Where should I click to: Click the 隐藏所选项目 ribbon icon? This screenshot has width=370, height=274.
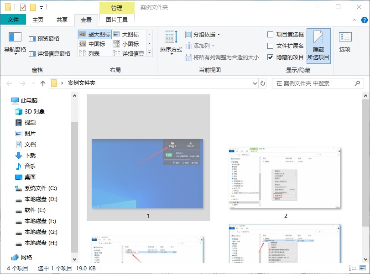click(318, 46)
